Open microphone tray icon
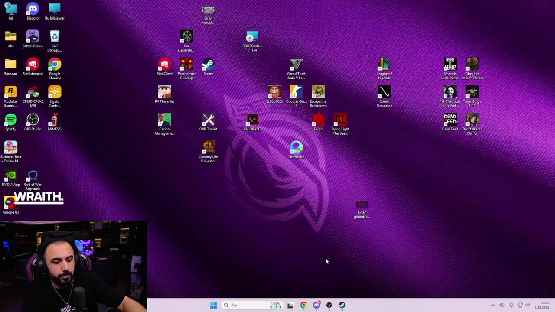 (511, 305)
